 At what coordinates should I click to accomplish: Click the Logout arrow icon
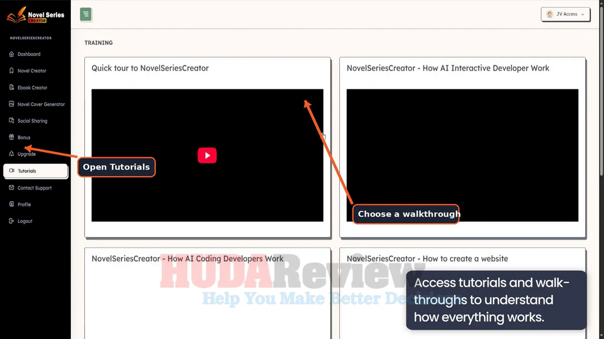[x=12, y=221]
